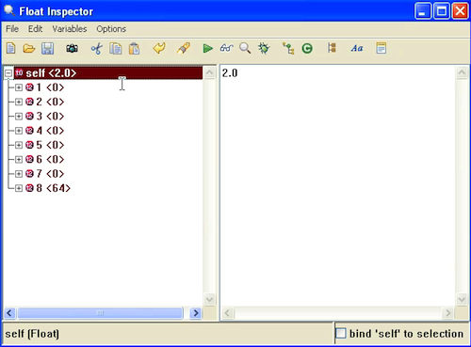Screen dimensions: 471x347
Task: Expand tree node 4 <0>
Action: 19,131
